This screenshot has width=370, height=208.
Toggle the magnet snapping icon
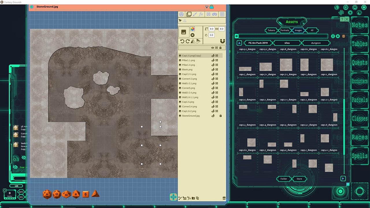point(223,41)
